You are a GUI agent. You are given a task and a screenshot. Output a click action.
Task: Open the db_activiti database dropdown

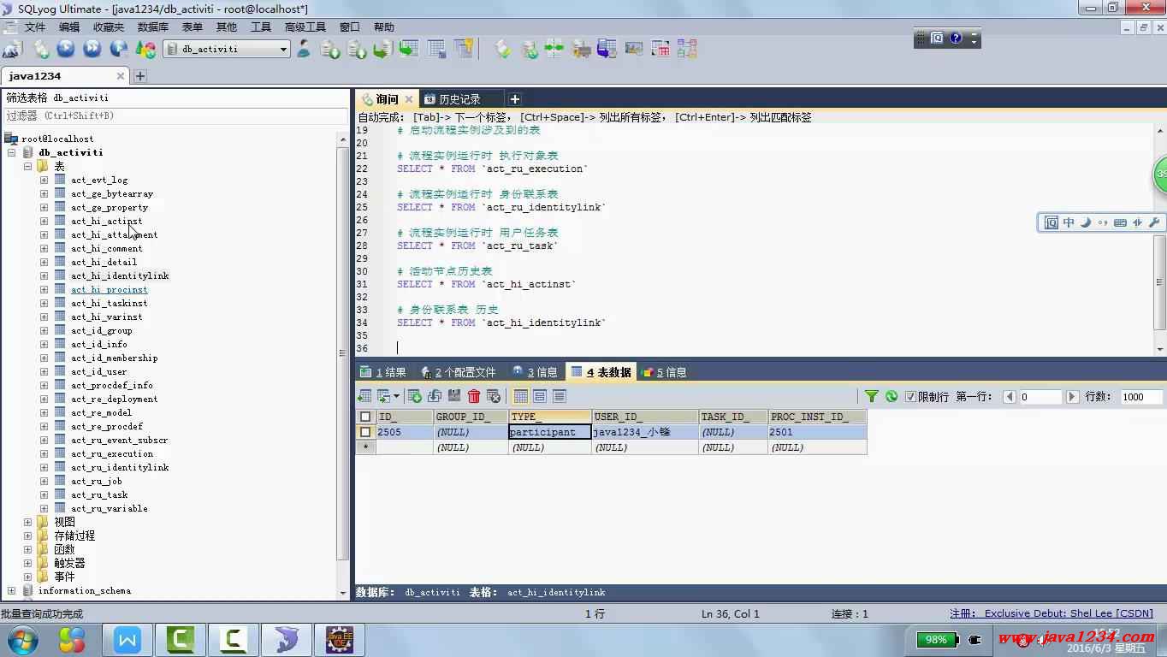227,49
